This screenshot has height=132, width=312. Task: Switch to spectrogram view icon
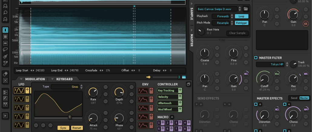point(184,77)
